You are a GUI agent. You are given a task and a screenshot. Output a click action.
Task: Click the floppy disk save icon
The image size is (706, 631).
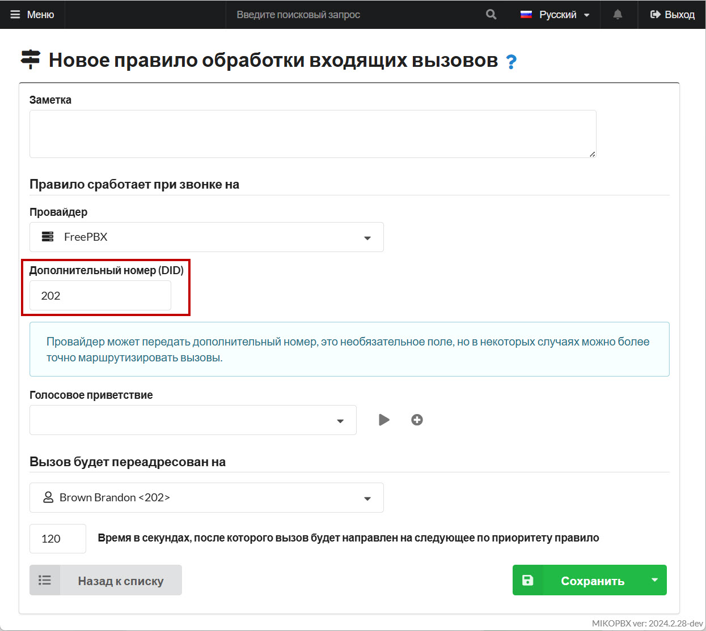coord(527,580)
